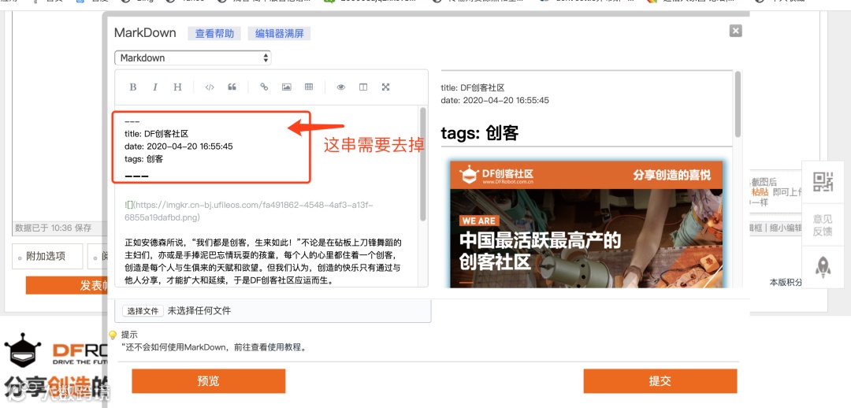Click 'tags: 创客' heading in preview

coord(480,133)
